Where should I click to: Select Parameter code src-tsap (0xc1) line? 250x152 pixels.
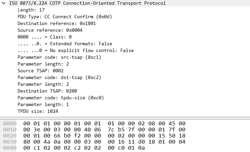pyautogui.click(x=59, y=57)
